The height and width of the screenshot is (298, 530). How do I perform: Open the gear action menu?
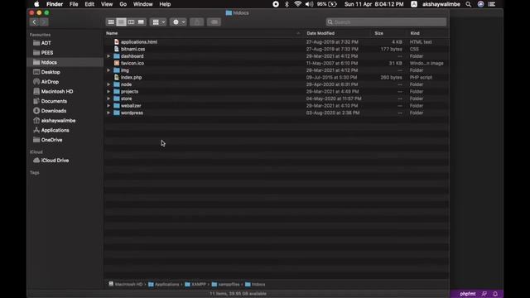(x=178, y=22)
